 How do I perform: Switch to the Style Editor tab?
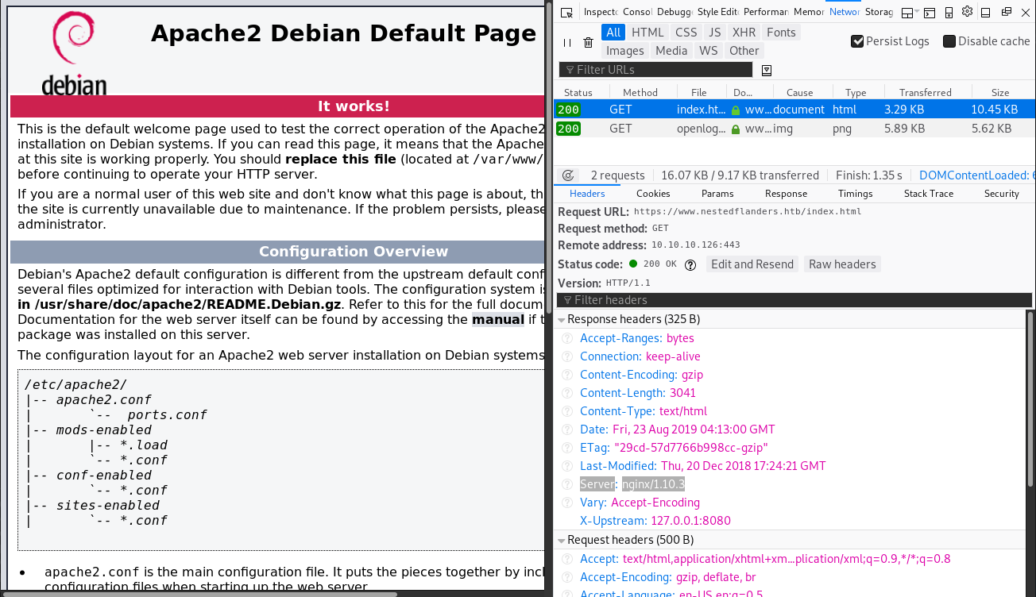coord(717,12)
